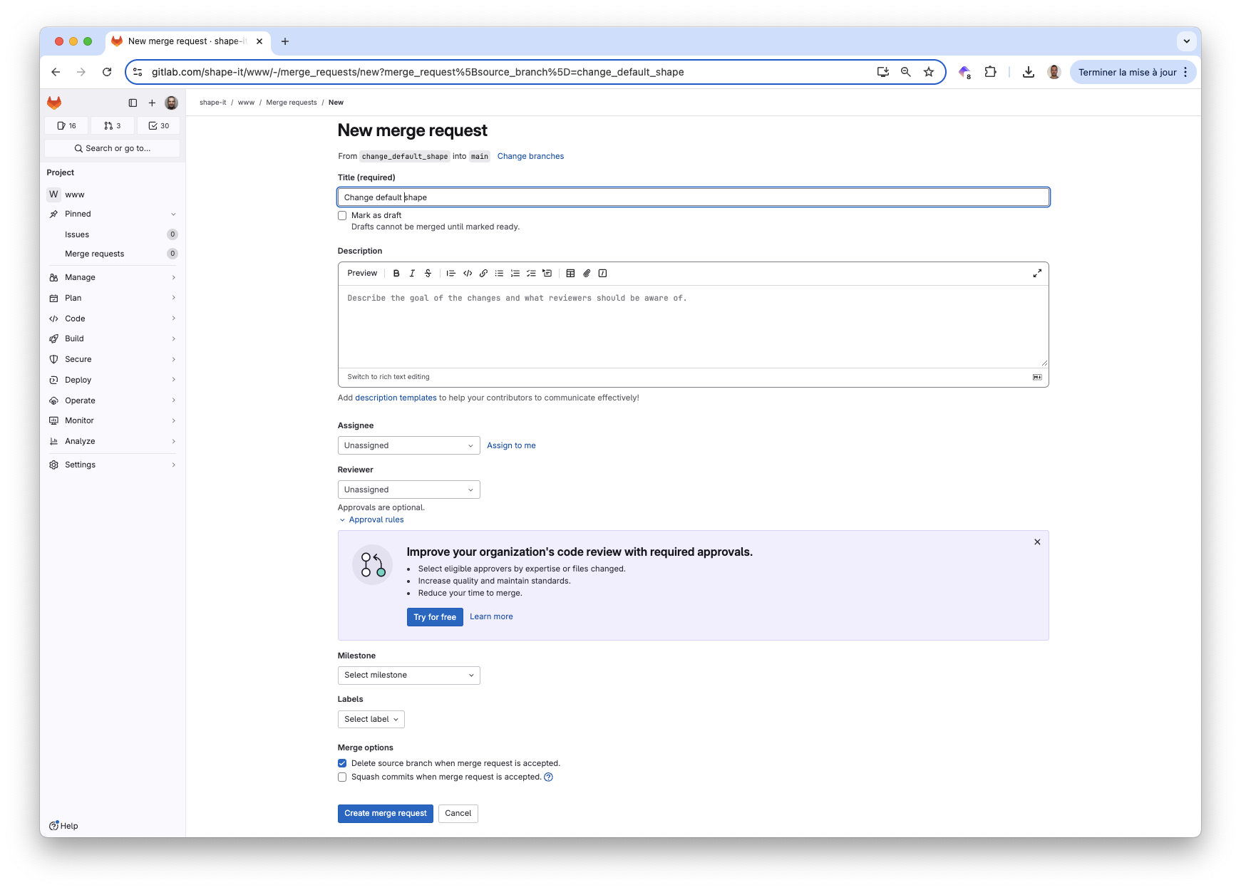Focus the merge request Title field
The image size is (1241, 890).
(x=694, y=198)
